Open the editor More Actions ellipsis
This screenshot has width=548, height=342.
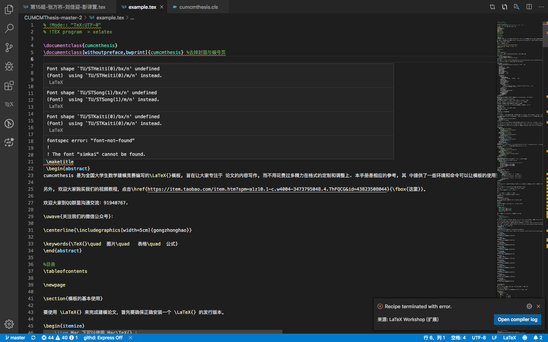pyautogui.click(x=541, y=7)
